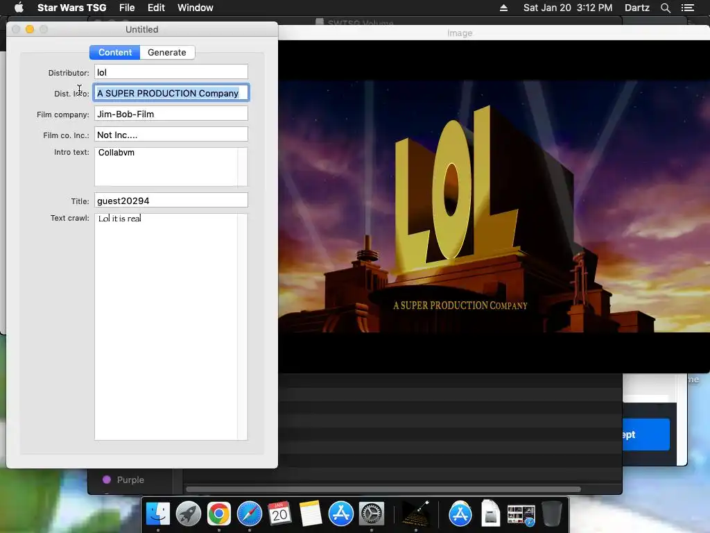Click the date and time in menu bar
The image size is (710, 533).
click(568, 8)
